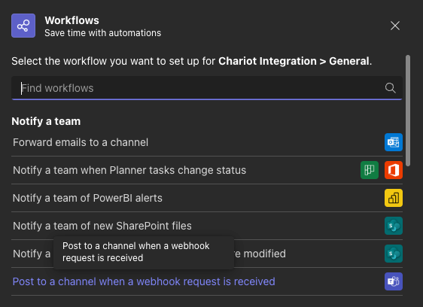Image resolution: width=423 pixels, height=307 pixels.
Task: Click the green Planner icon
Action: pos(370,170)
